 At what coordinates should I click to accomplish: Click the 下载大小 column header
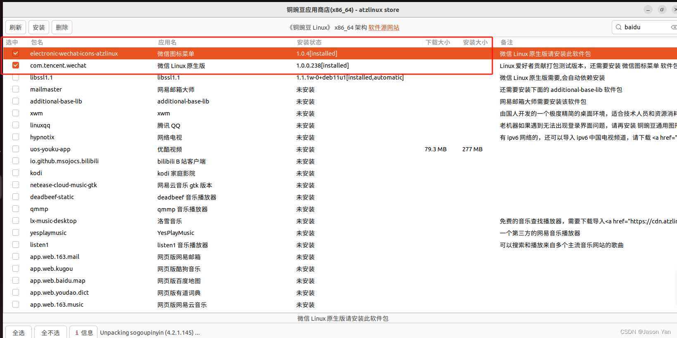pos(437,42)
